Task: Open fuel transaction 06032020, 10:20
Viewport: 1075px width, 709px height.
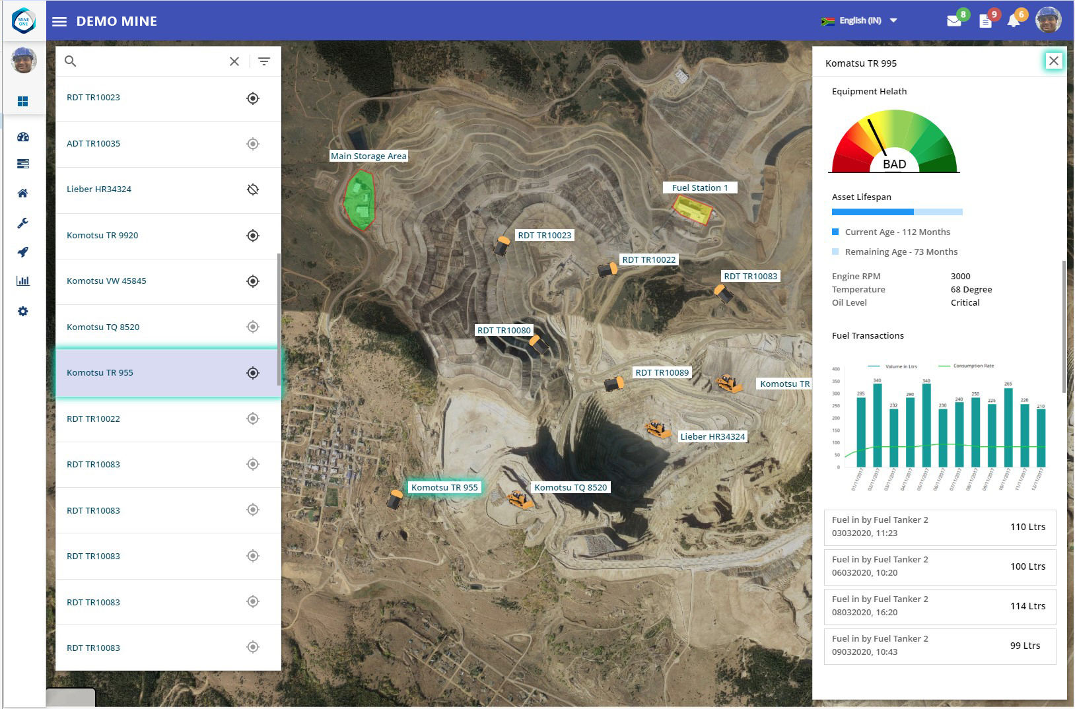Action: tap(940, 566)
